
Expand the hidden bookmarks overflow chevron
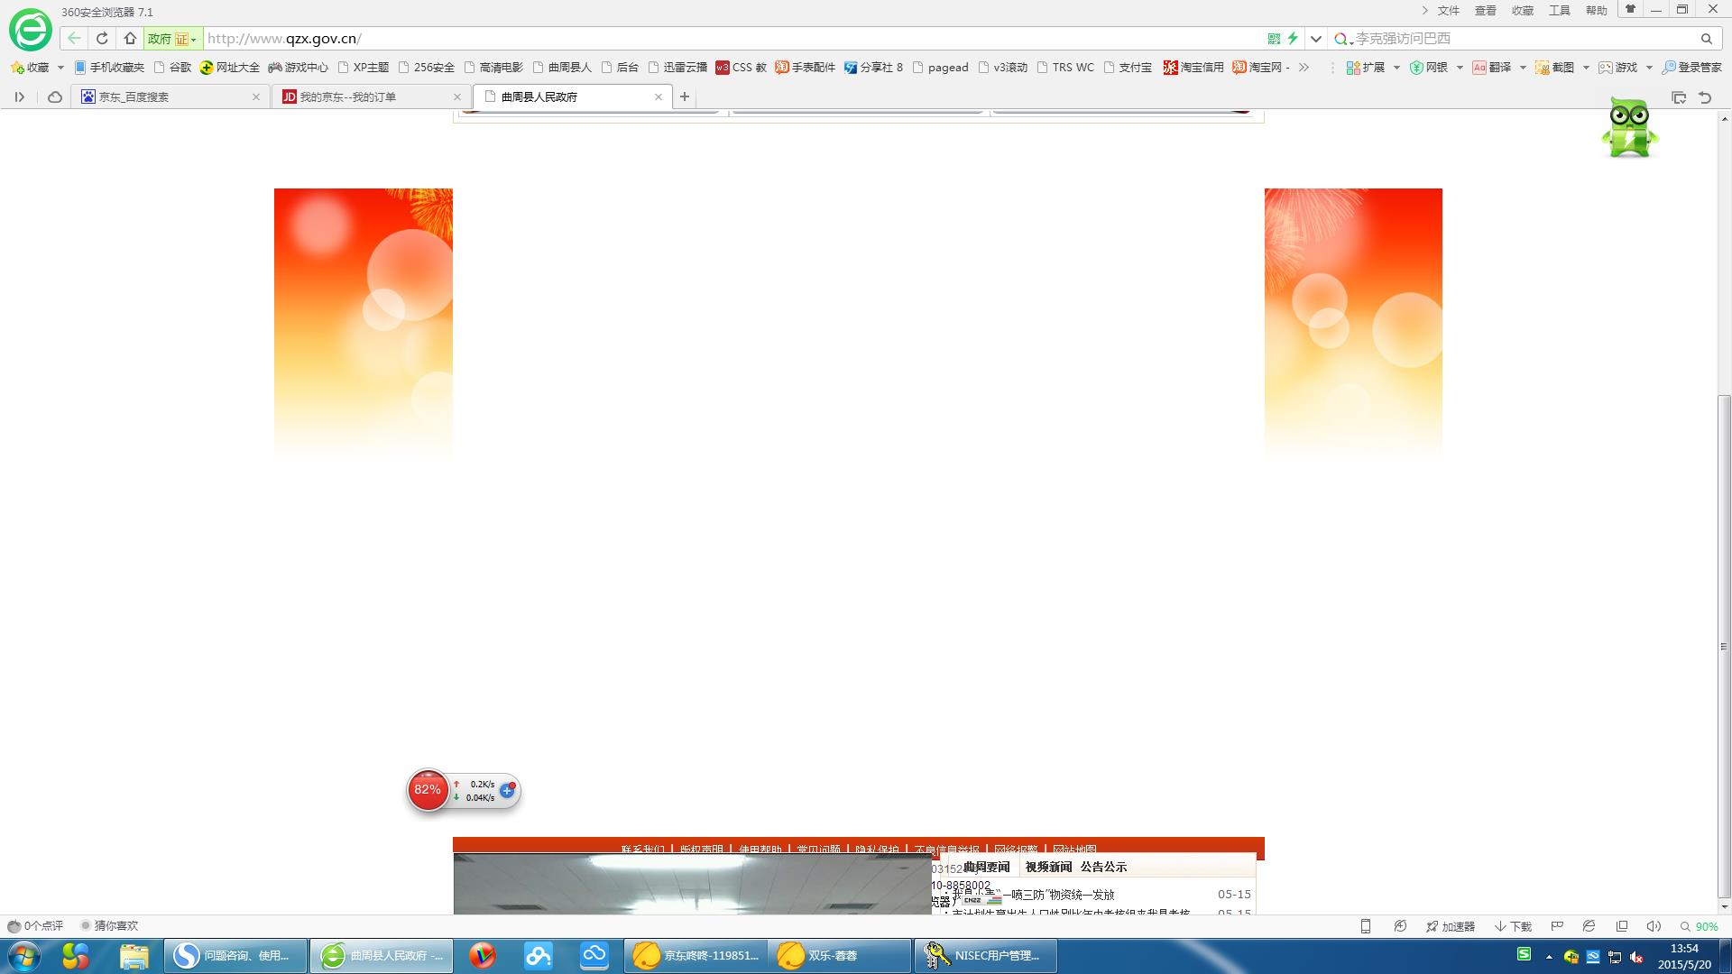coord(1304,68)
